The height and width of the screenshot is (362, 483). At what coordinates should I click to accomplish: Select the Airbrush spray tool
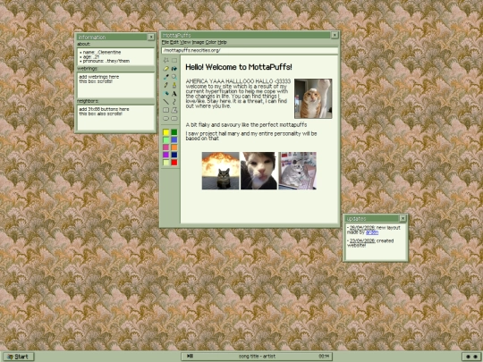[165, 94]
